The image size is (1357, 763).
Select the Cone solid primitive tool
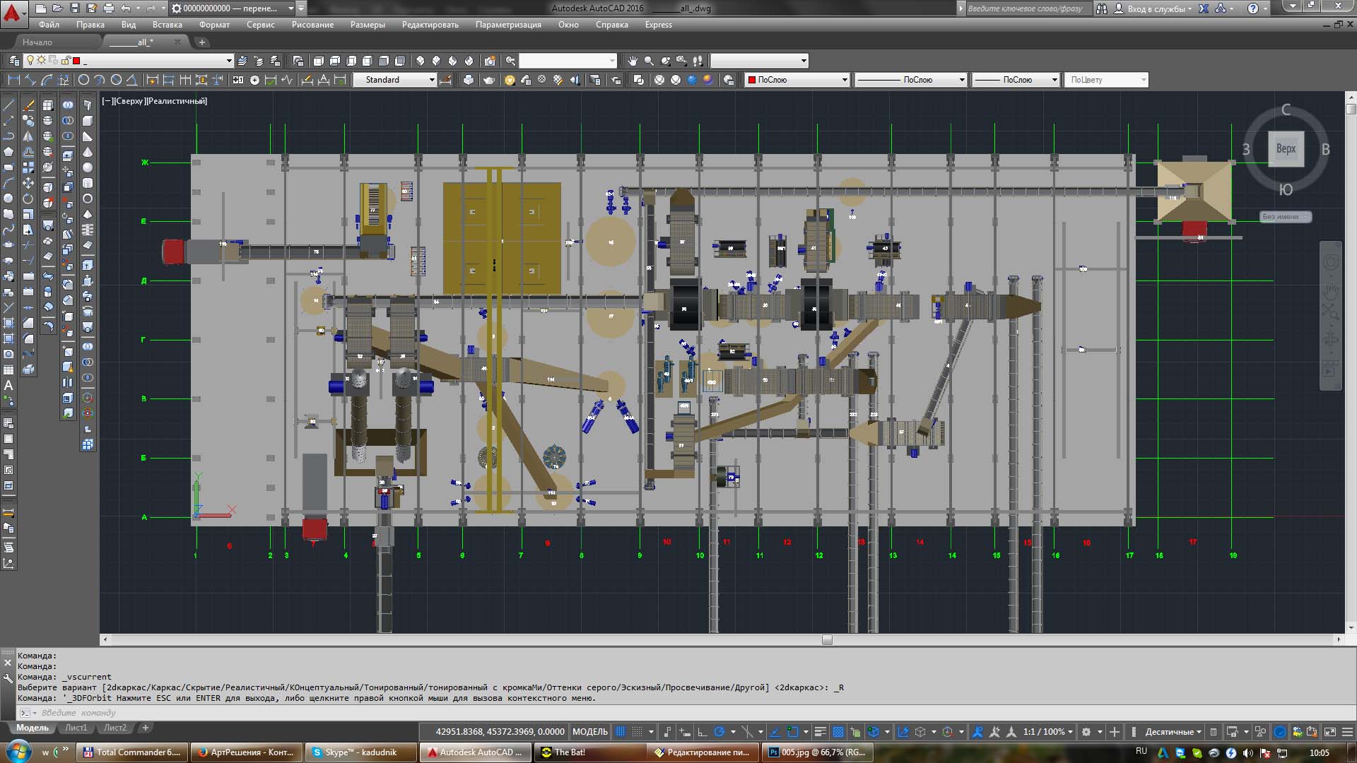88,152
